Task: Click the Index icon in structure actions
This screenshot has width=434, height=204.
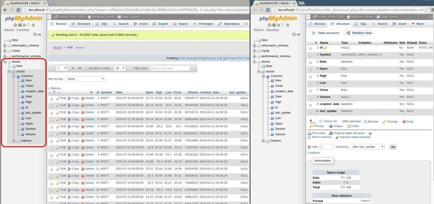Action: (349, 126)
